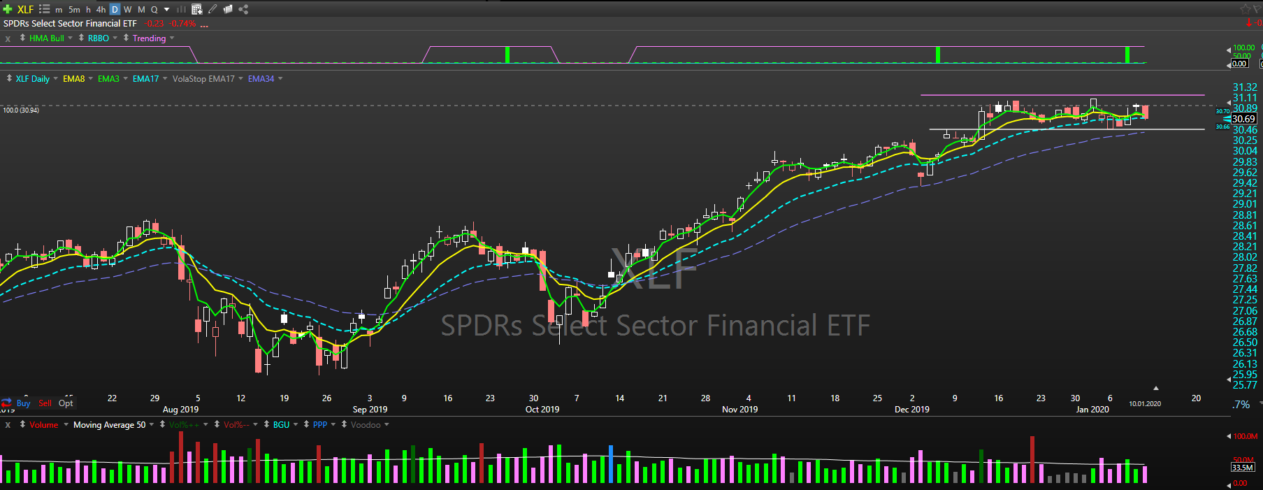This screenshot has width=1263, height=490.
Task: Close the Volume panel with x
Action: tap(8, 425)
